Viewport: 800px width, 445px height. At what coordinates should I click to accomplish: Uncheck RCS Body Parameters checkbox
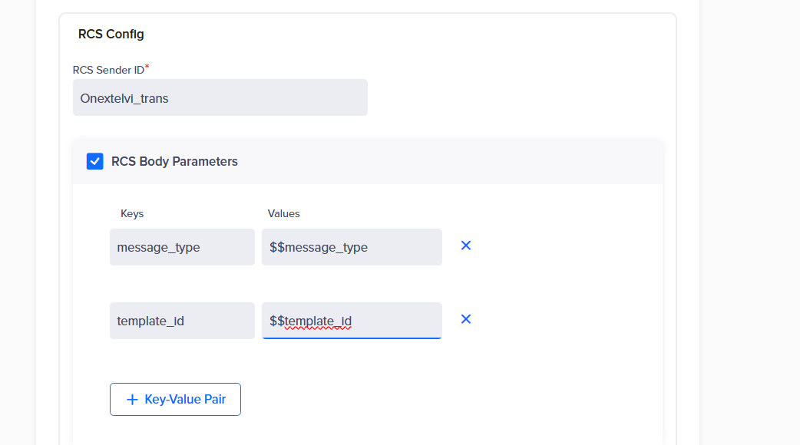click(x=95, y=161)
